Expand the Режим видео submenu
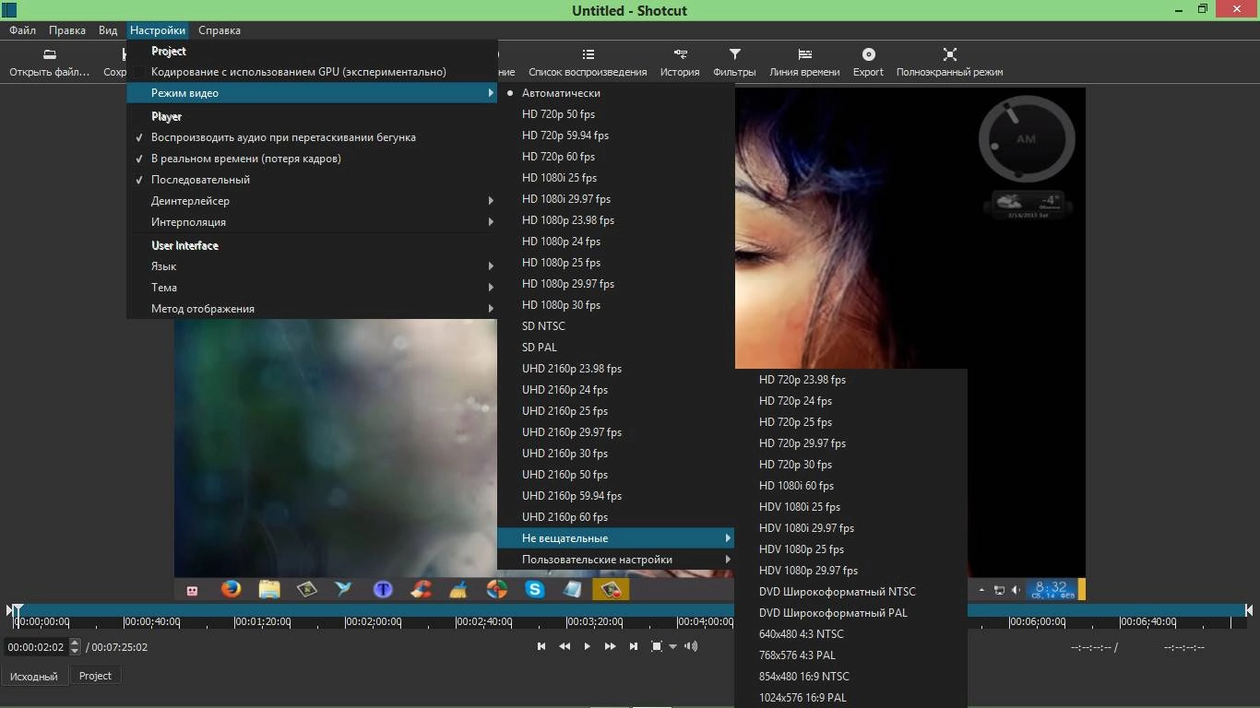 (312, 93)
